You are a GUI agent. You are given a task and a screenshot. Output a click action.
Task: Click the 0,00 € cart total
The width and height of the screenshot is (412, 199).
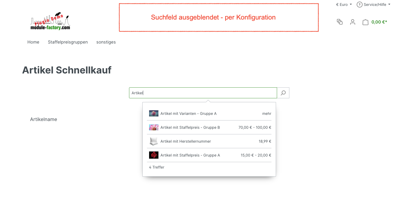point(379,22)
